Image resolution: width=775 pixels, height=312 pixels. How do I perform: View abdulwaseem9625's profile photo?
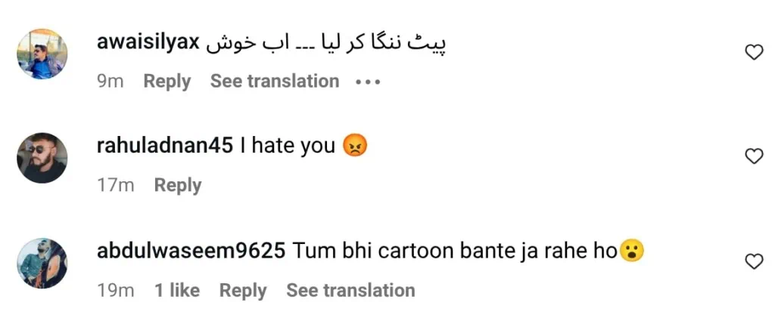pos(42,262)
